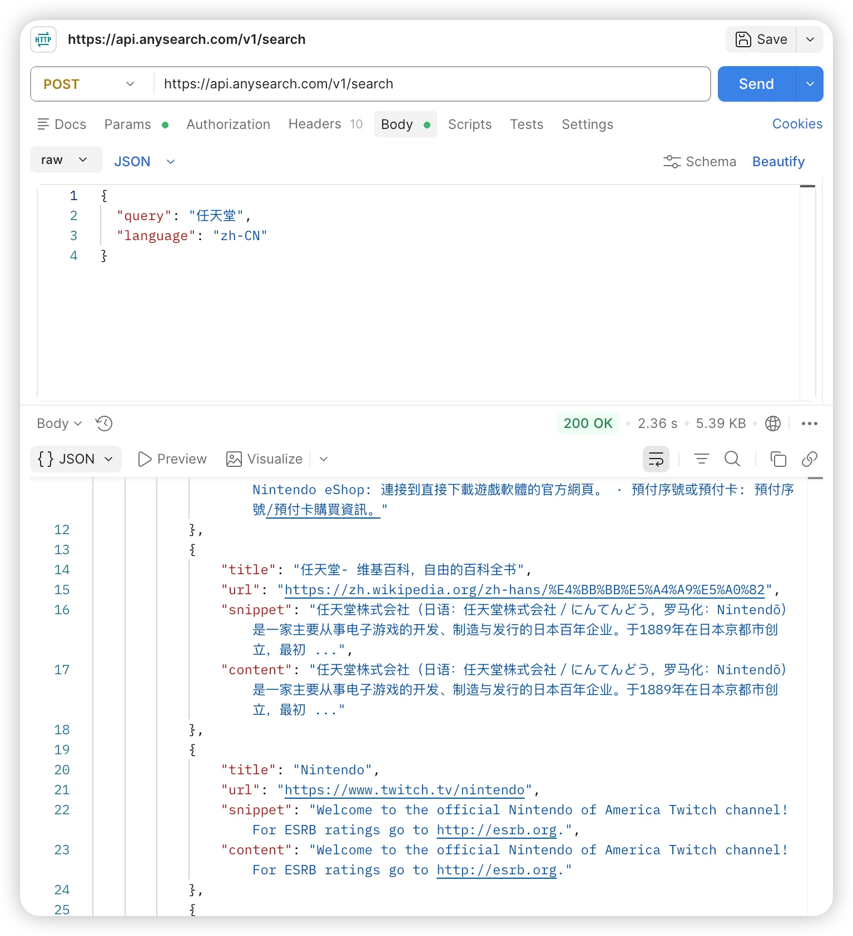Open the Save dropdown arrow
The height and width of the screenshot is (936, 853).
coord(810,39)
